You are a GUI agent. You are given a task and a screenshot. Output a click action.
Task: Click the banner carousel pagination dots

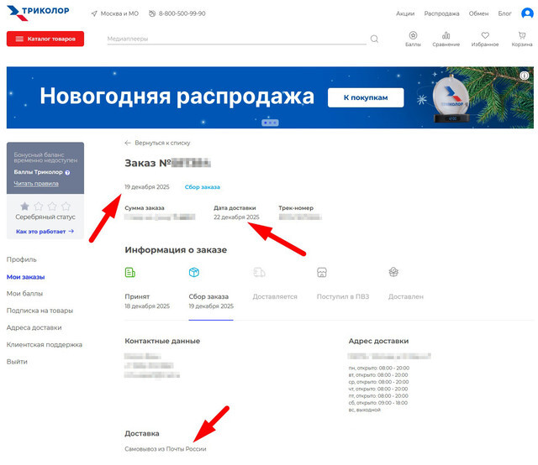click(270, 123)
